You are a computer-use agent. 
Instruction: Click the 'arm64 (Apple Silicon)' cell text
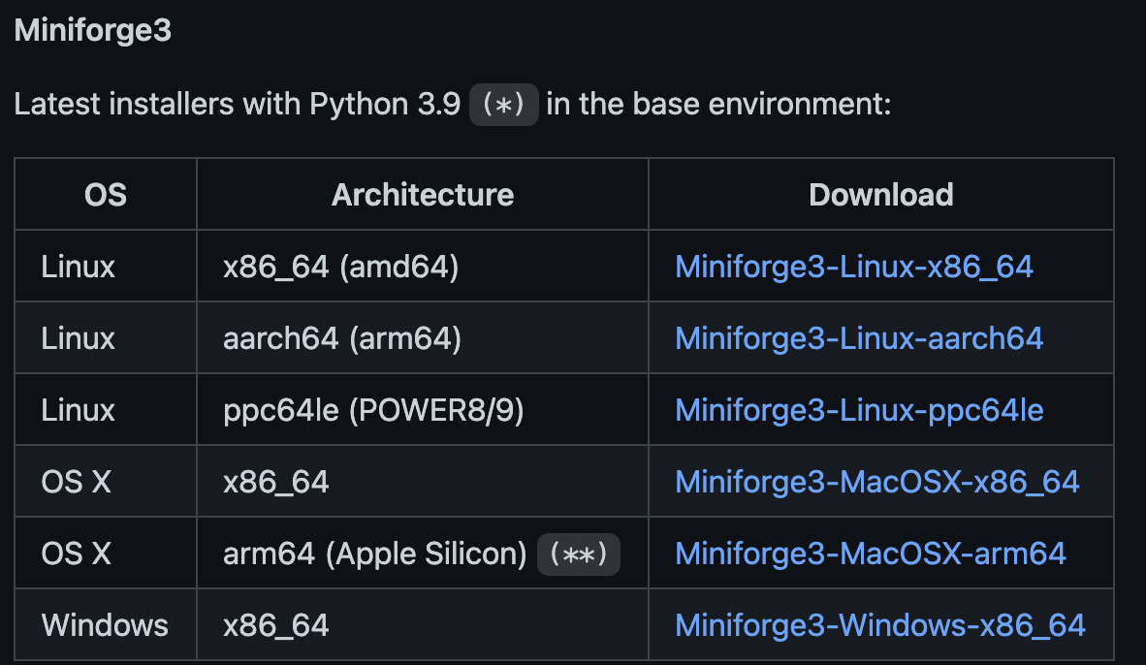[375, 554]
